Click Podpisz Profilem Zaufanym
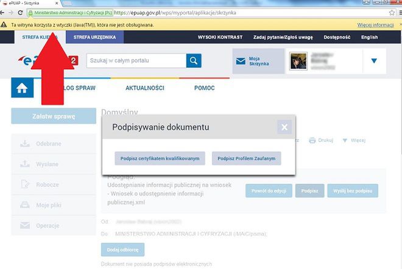402x269 pixels. pos(247,158)
